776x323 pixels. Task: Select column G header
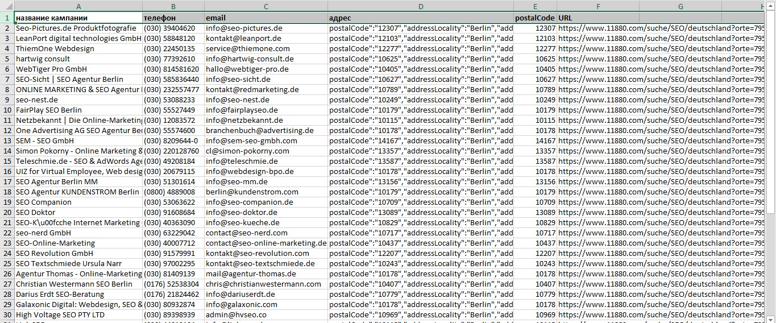coord(680,6)
